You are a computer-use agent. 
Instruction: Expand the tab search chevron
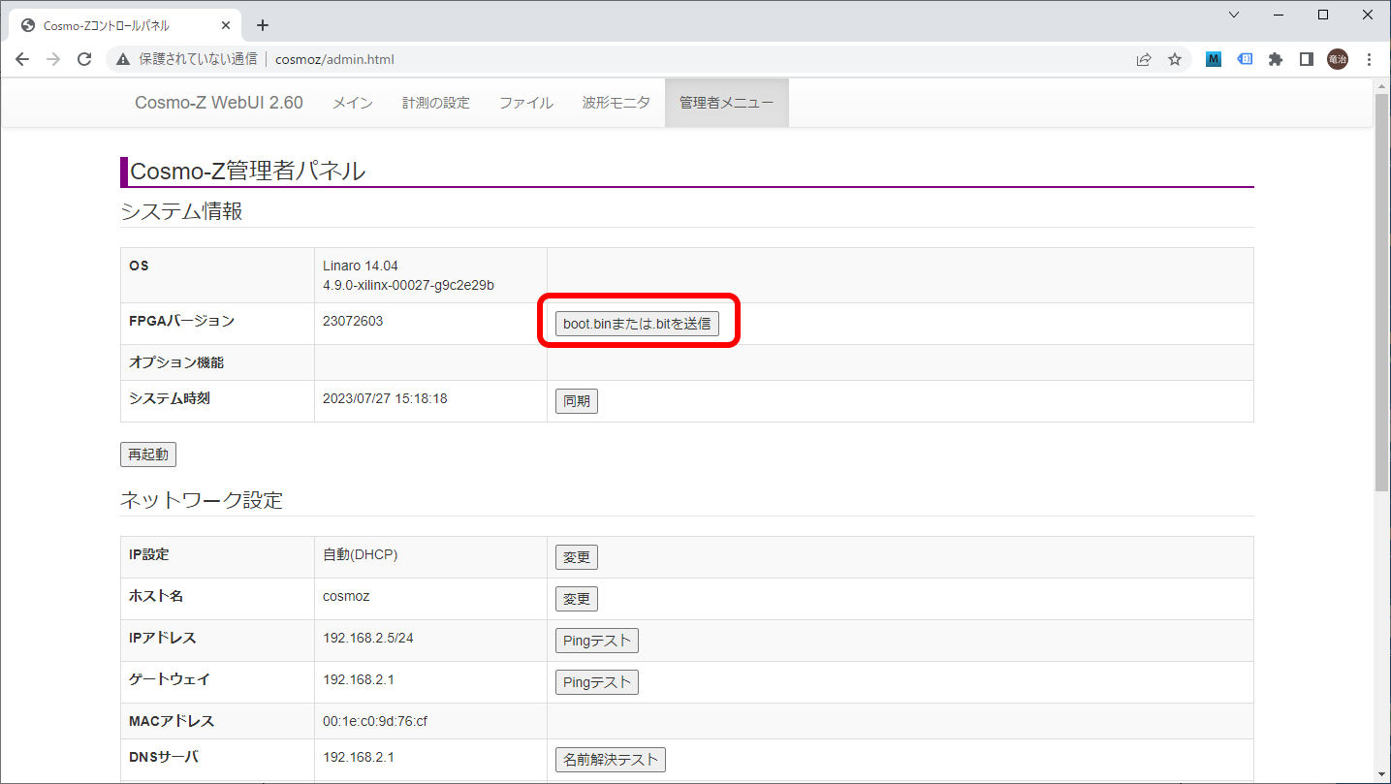click(1234, 15)
